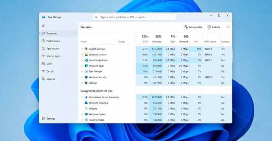Open the more options ellipsis menu
The image size is (272, 141).
(227, 27)
